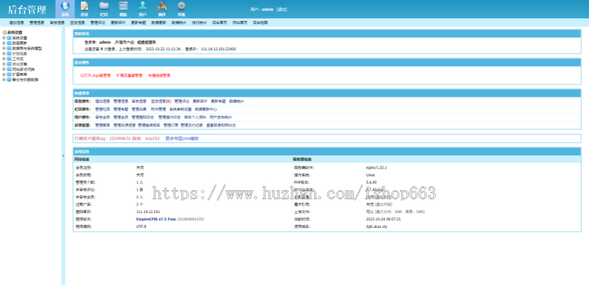Image resolution: width=589 pixels, height=285 pixels.
Task: Click the 111.14.12.191 login IP value in 网站信息
Action: coord(148,212)
